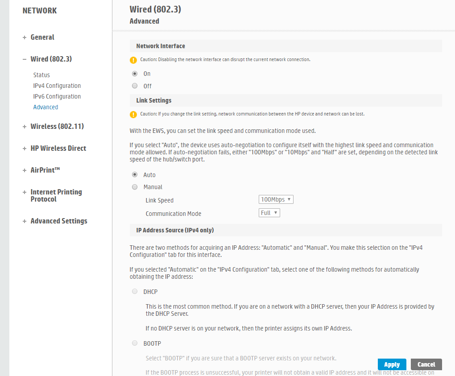
Task: Open the Communication Mode dropdown
Action: (269, 213)
